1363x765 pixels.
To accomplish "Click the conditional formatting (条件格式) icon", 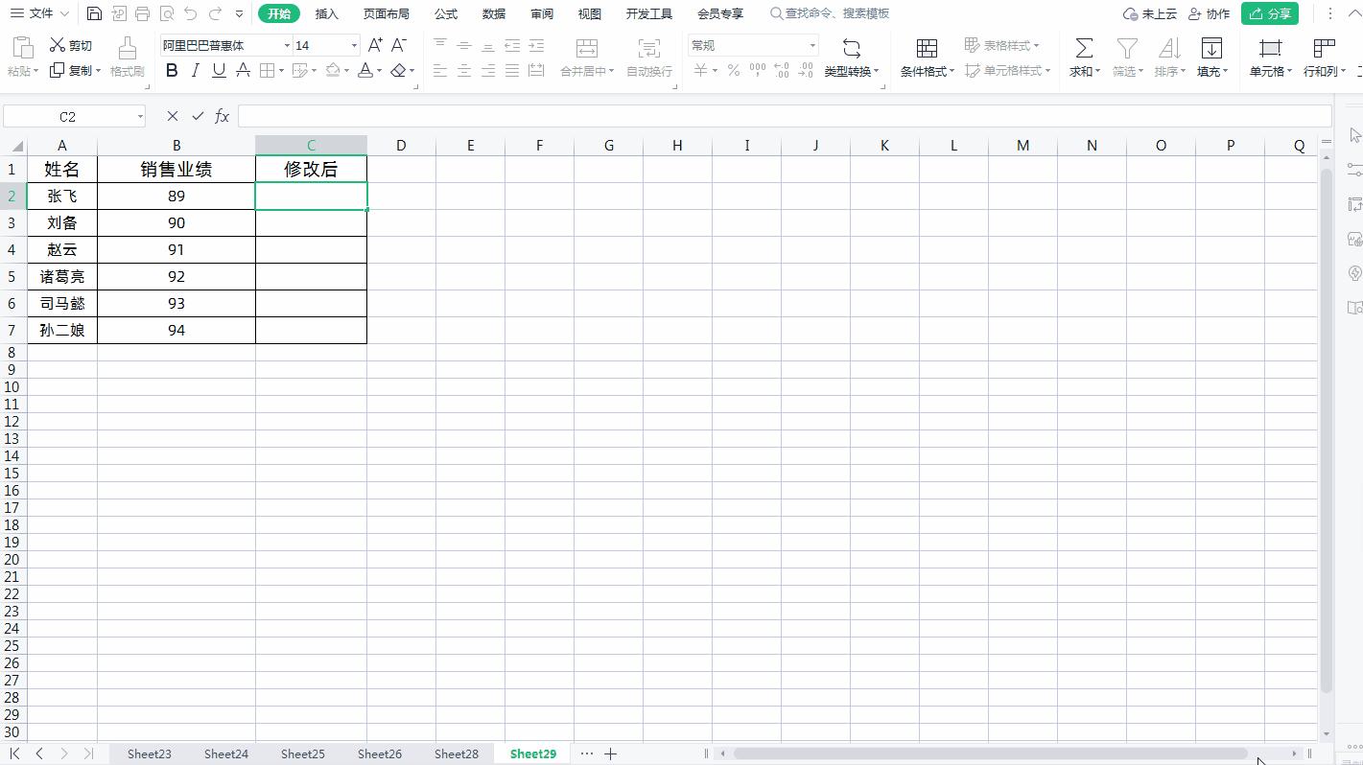I will click(x=927, y=48).
